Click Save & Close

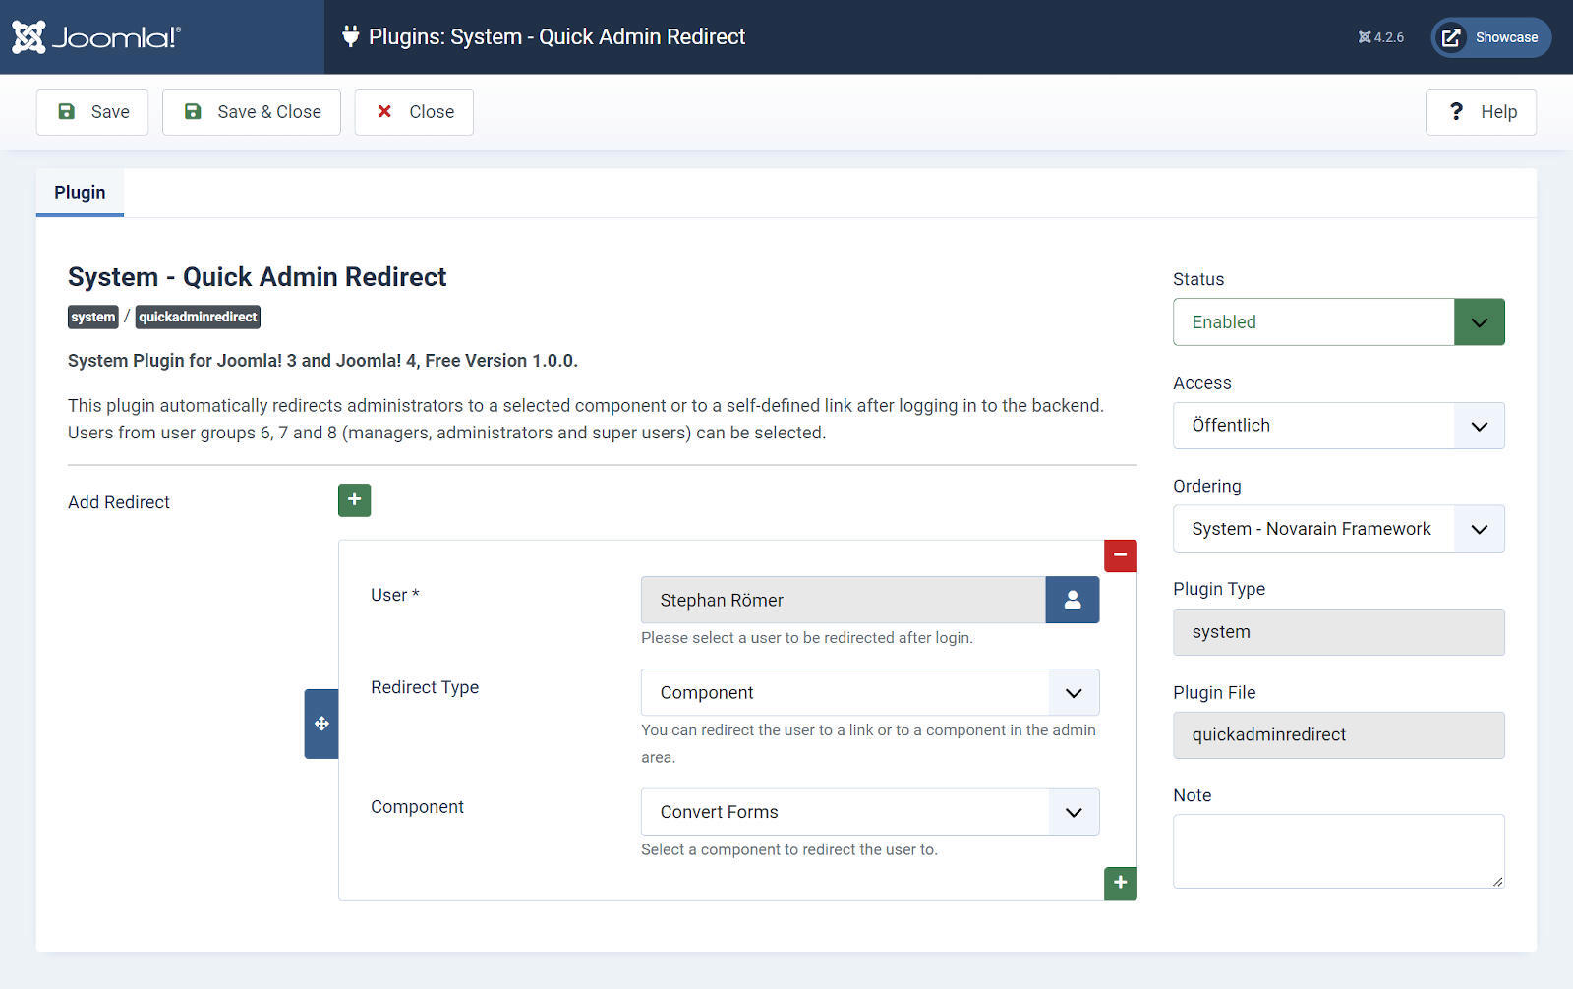(x=251, y=112)
